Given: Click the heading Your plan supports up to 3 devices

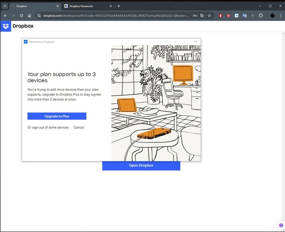Looking at the screenshot, I should [x=61, y=77].
